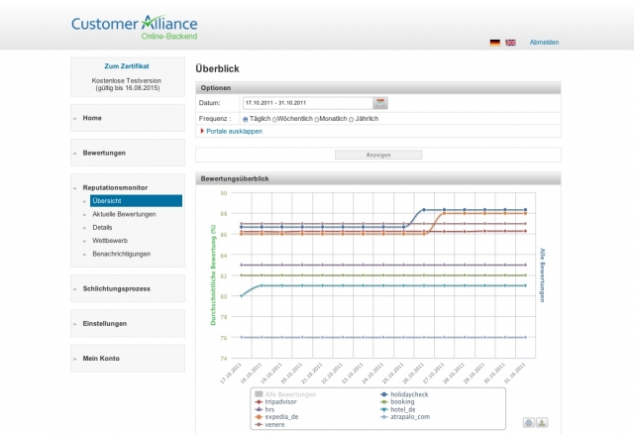
Task: Toggle Alle Bewertungen grey legend box
Action: click(x=259, y=394)
